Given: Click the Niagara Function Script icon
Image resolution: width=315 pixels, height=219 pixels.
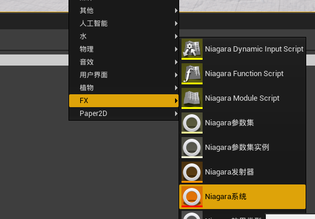Looking at the screenshot, I should 192,74.
